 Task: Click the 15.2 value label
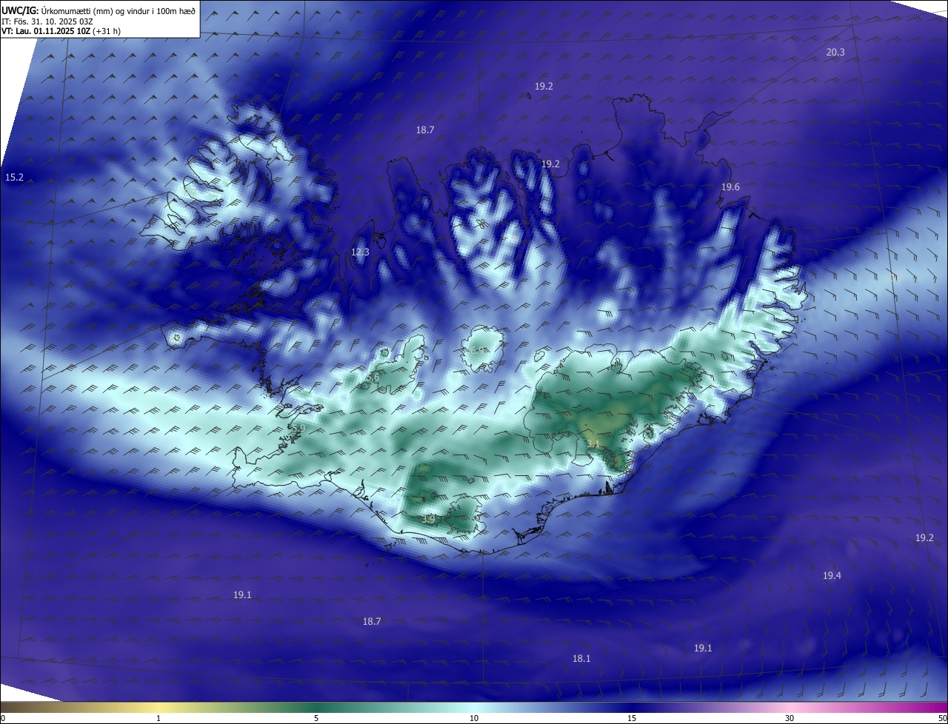[14, 178]
